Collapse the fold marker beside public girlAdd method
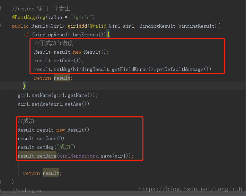Screen dimensions: 246x196 pos(0,26)
